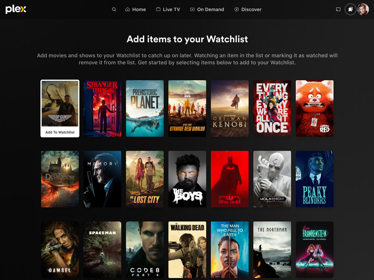Select the Moon Knight poster
Image resolution: width=374 pixels, height=280 pixels.
click(x=272, y=179)
